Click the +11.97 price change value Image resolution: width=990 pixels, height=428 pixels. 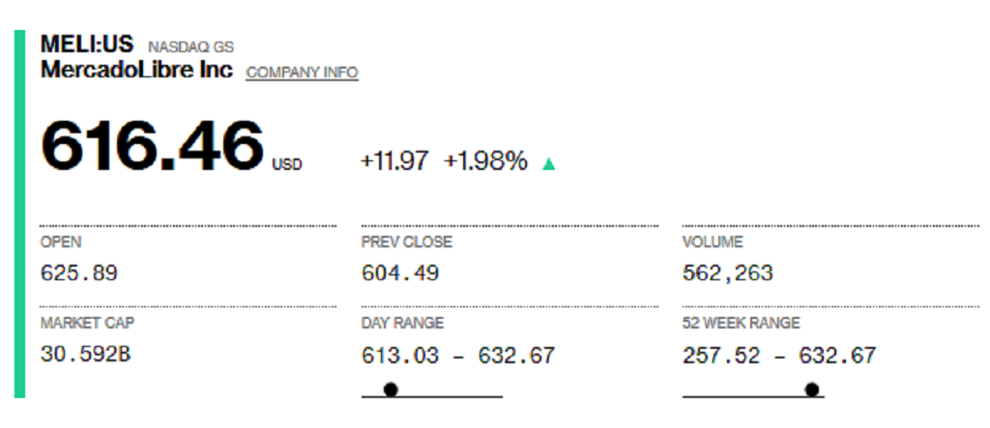point(394,161)
